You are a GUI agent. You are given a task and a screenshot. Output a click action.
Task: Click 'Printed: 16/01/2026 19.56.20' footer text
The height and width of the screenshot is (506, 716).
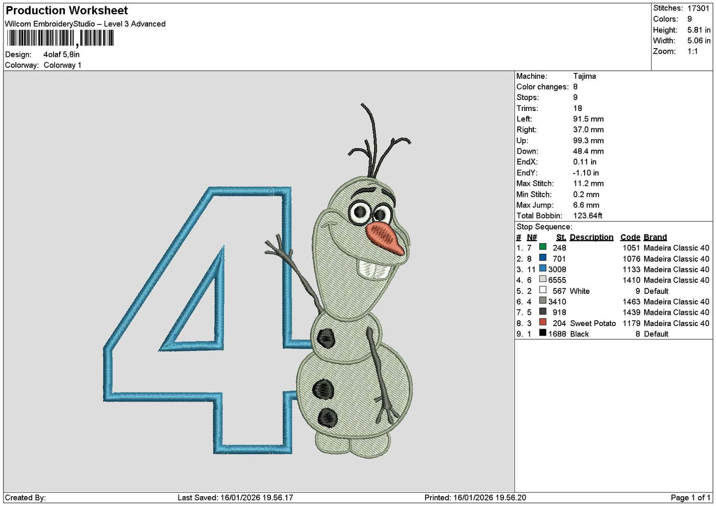tap(475, 498)
